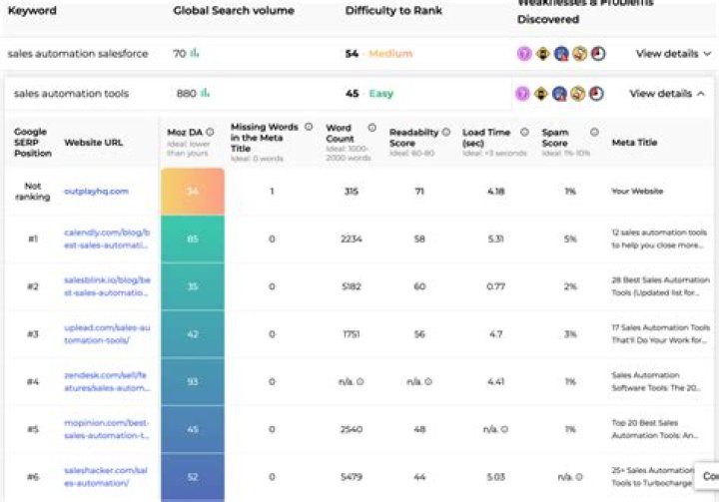Select 'sales automation tools' keyword text
The width and height of the screenshot is (719, 502).
71,94
